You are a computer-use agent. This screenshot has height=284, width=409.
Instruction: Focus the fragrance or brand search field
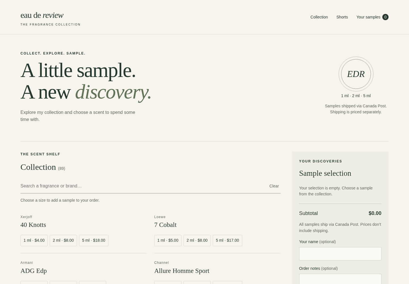click(142, 186)
